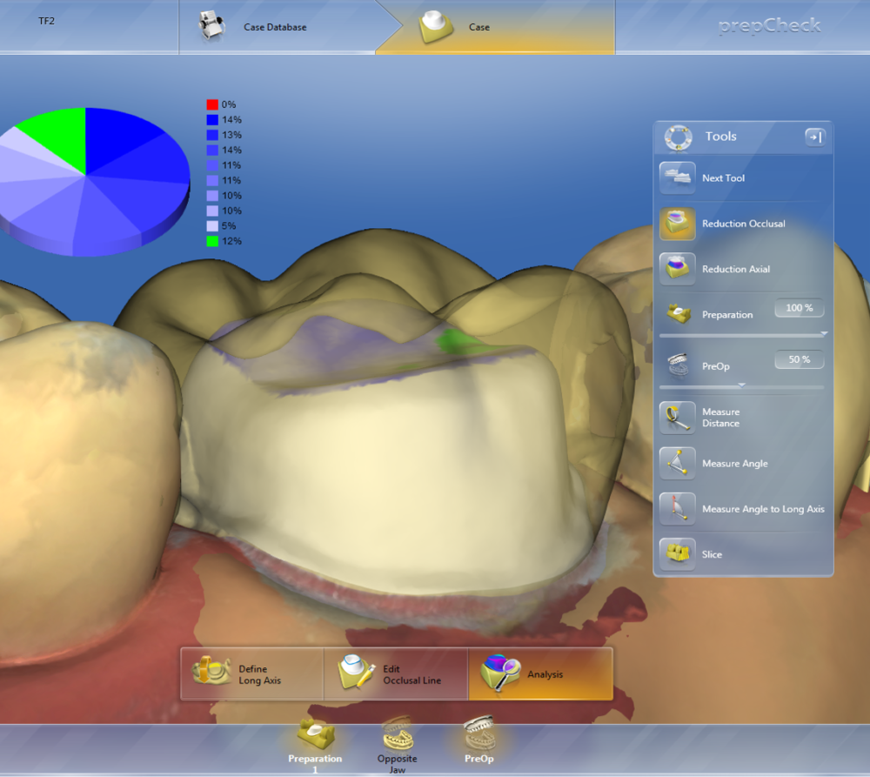Image resolution: width=870 pixels, height=777 pixels.
Task: Click the Measure Angle label
Action: pos(734,464)
